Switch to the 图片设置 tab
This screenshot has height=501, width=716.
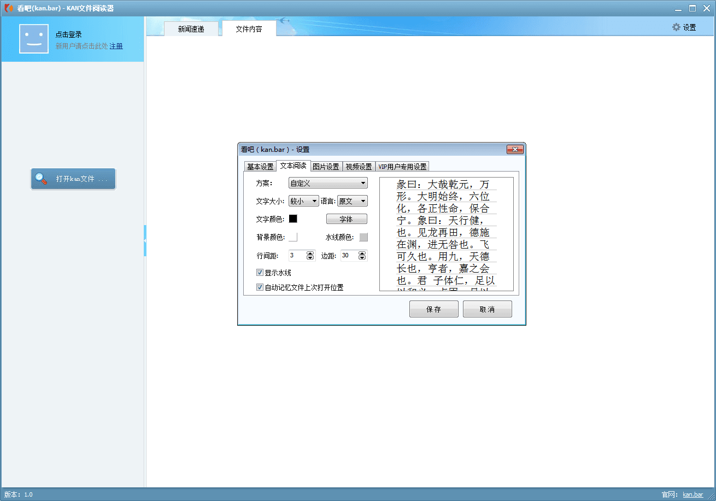pos(326,167)
